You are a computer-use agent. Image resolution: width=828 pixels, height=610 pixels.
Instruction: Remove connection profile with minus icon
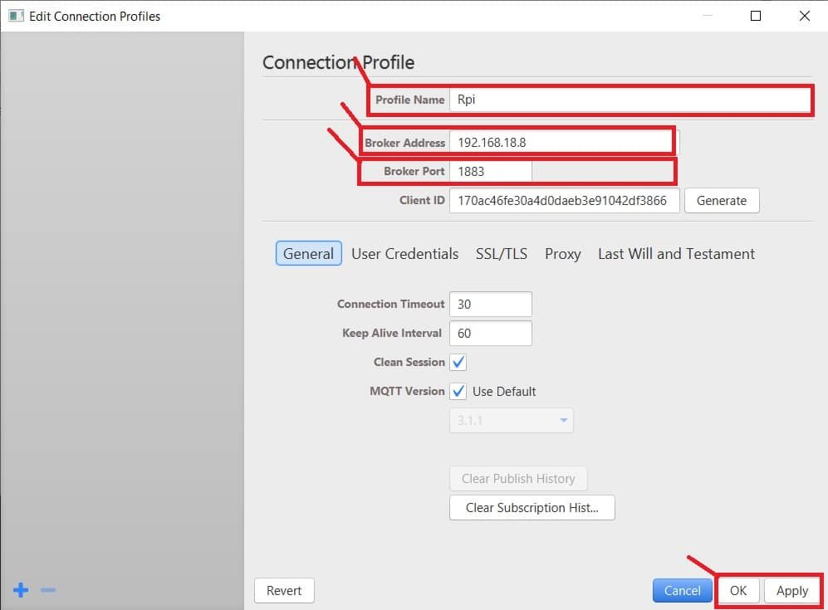(x=48, y=589)
